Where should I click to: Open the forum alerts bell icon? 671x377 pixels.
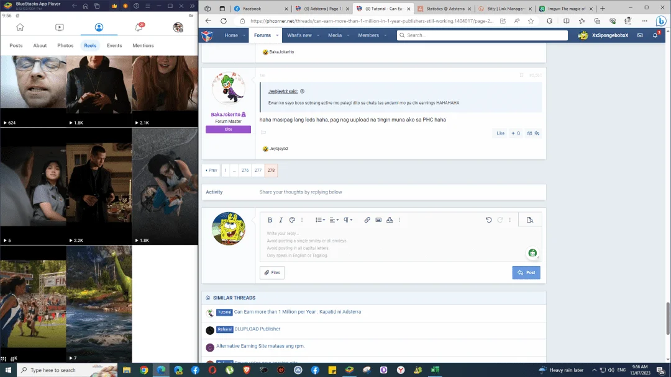(655, 35)
